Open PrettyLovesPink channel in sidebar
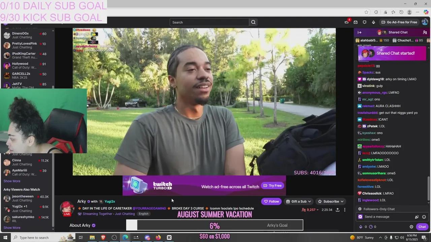 pyautogui.click(x=27, y=45)
